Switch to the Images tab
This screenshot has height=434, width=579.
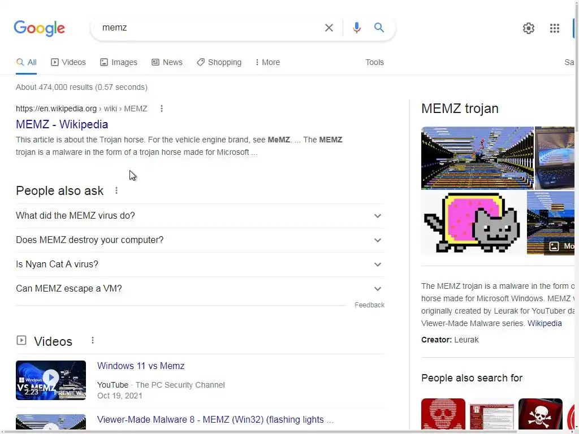click(x=119, y=62)
